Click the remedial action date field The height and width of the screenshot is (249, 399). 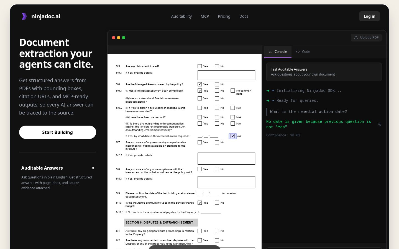(x=208, y=136)
